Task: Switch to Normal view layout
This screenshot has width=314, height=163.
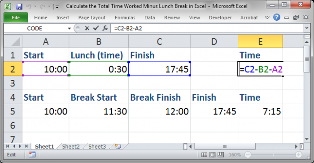Action: click(x=204, y=154)
